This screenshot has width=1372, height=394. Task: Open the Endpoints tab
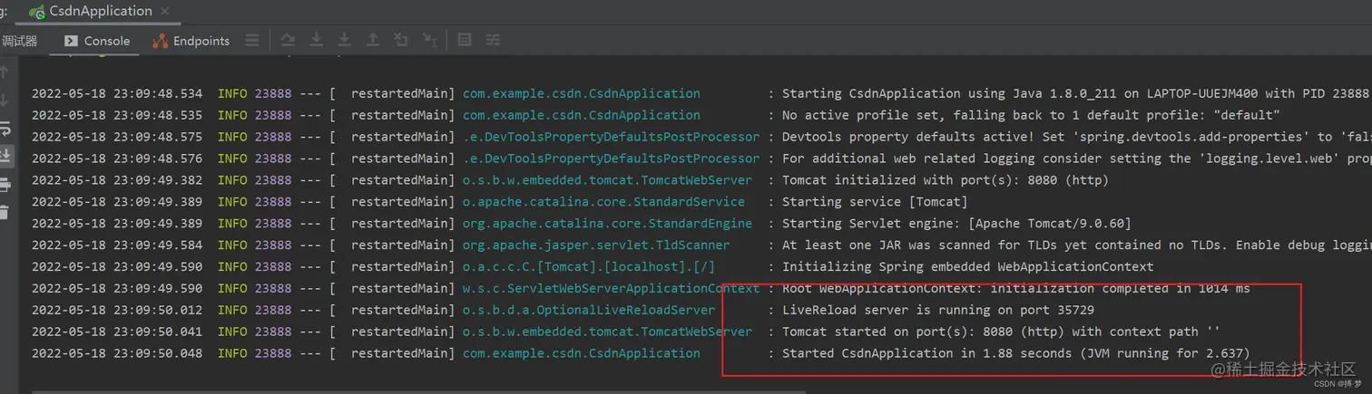(x=191, y=41)
